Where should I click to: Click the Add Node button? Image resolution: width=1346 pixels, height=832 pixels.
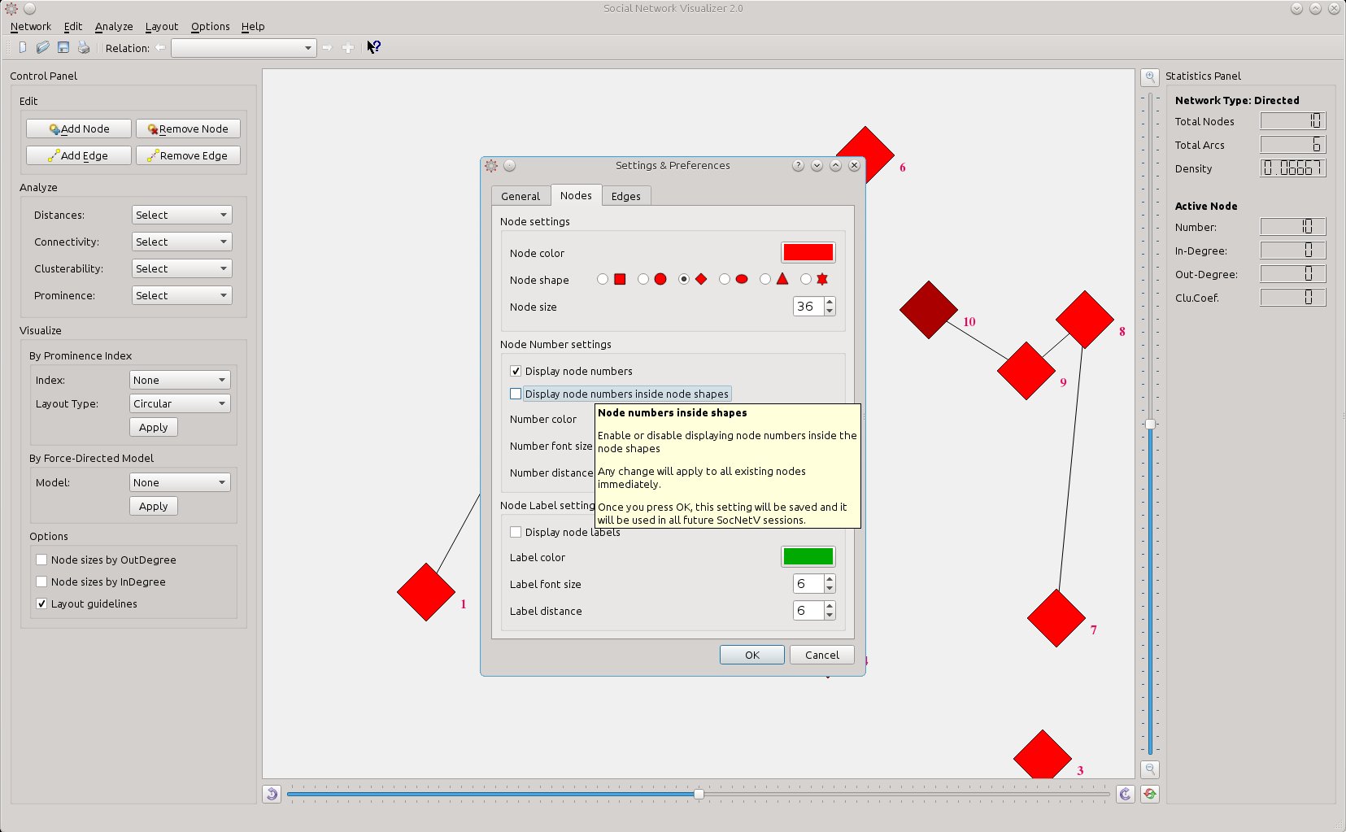point(79,129)
